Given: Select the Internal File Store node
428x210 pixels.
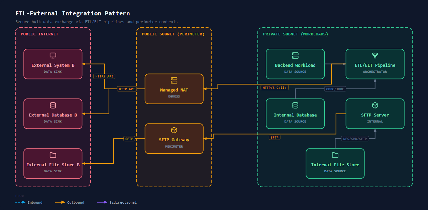Looking at the screenshot, I should pyautogui.click(x=335, y=164).
